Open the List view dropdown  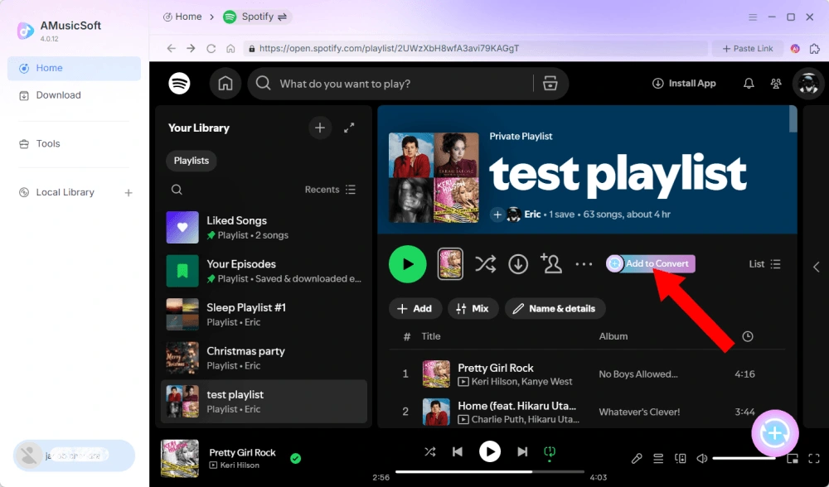click(764, 264)
